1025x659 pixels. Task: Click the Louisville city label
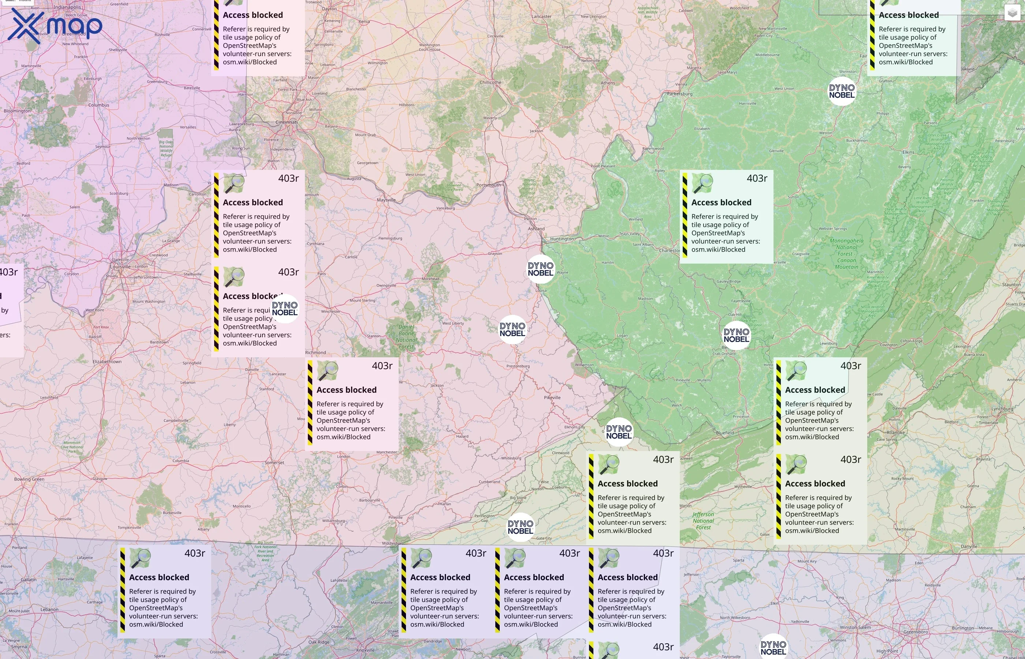coord(120,267)
